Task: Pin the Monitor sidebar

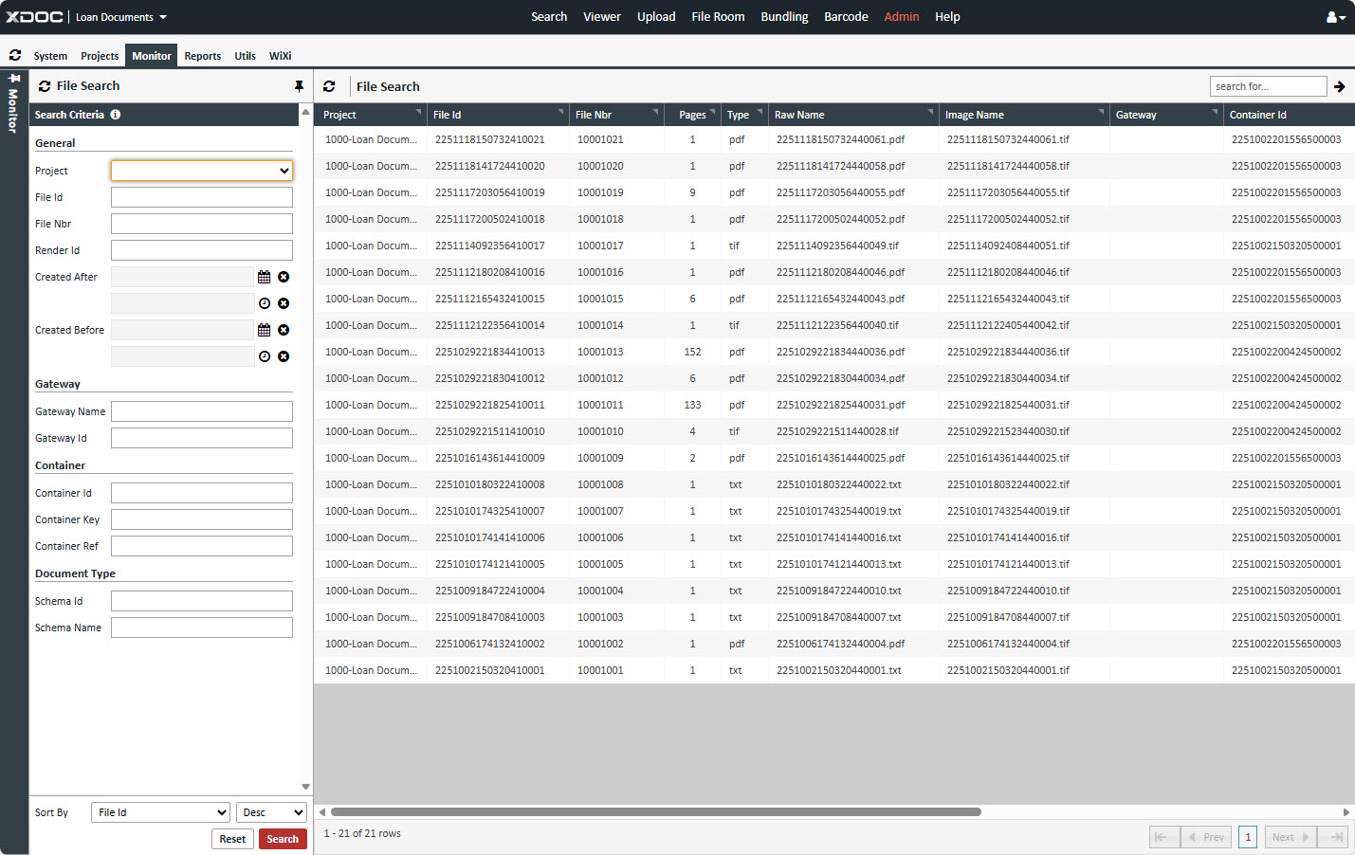Action: [x=14, y=79]
